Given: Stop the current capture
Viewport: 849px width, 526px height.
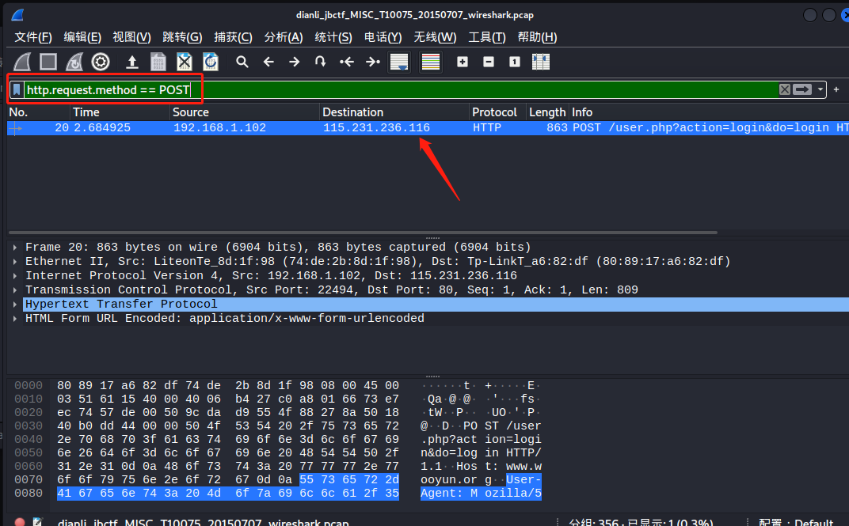Looking at the screenshot, I should [48, 62].
